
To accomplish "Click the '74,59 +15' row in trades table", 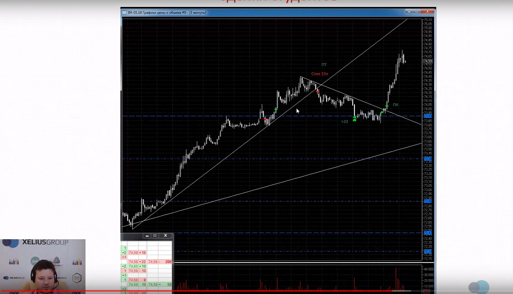I will pyautogui.click(x=137, y=253).
